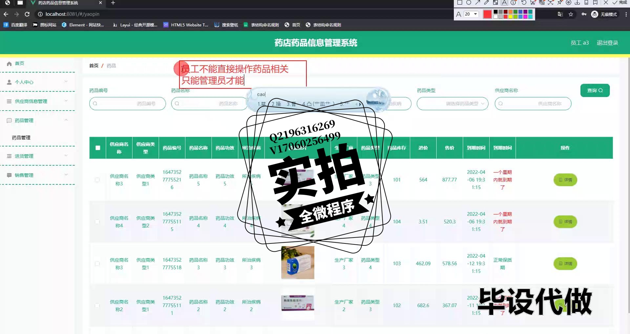The width and height of the screenshot is (630, 334).
Task: Check the row with 药品编号 ending 77755216
Action: pos(97,180)
